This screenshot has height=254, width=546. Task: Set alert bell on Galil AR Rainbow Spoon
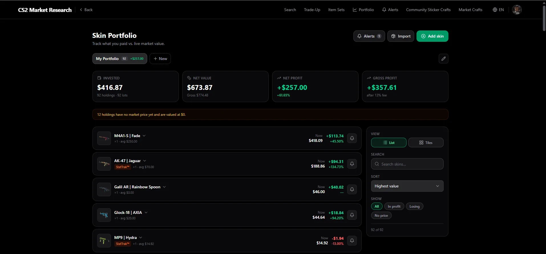point(352,189)
